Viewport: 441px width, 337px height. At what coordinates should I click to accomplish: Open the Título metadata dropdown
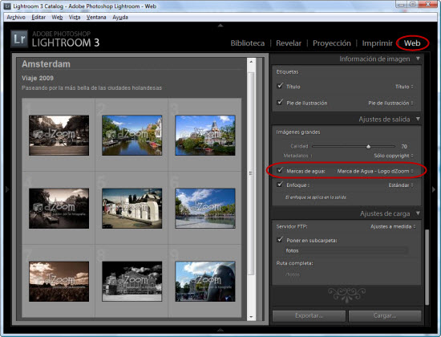(404, 87)
